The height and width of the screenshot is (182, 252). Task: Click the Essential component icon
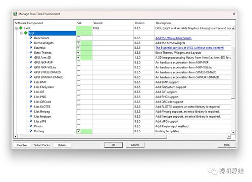pos(31,47)
